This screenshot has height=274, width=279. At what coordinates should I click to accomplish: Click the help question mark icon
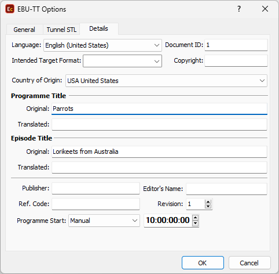(239, 9)
